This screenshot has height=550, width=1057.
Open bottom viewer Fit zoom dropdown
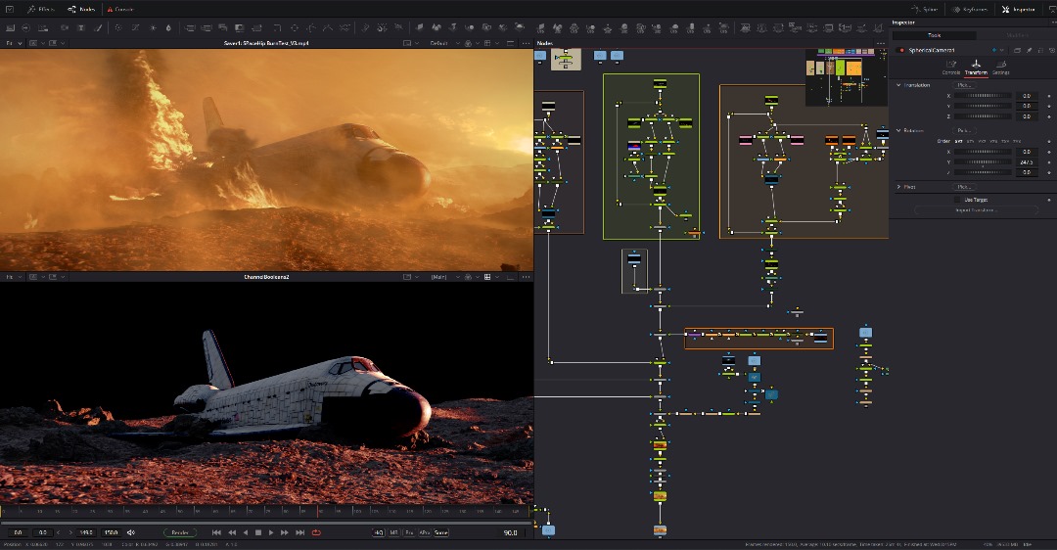point(14,277)
